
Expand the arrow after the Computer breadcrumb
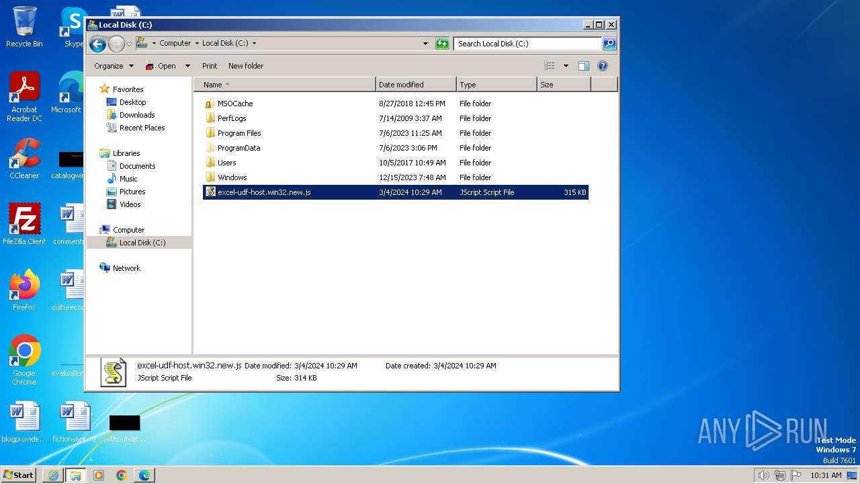tap(197, 43)
